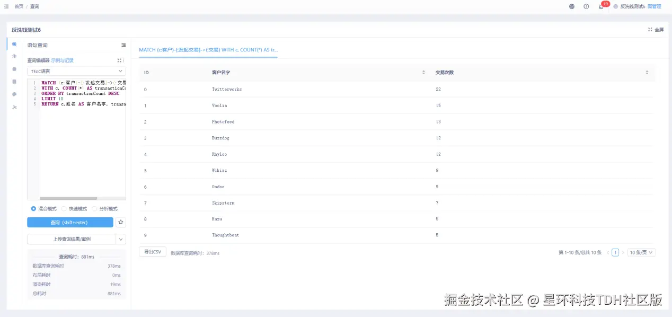
Task: Sort by 客户名字 column sort arrows
Action: (423, 72)
